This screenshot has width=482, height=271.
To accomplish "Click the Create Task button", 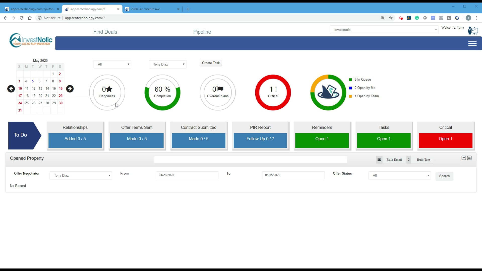I will tap(211, 63).
